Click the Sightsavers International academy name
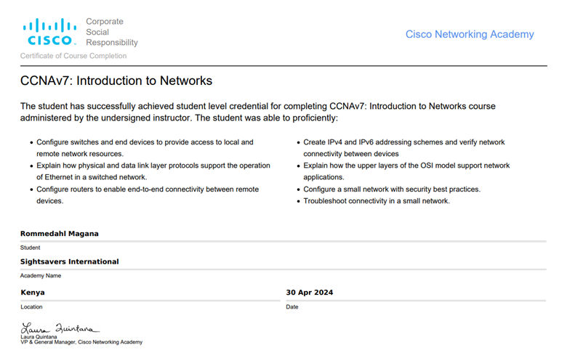Viewport: 567px width, 355px height. (70, 261)
